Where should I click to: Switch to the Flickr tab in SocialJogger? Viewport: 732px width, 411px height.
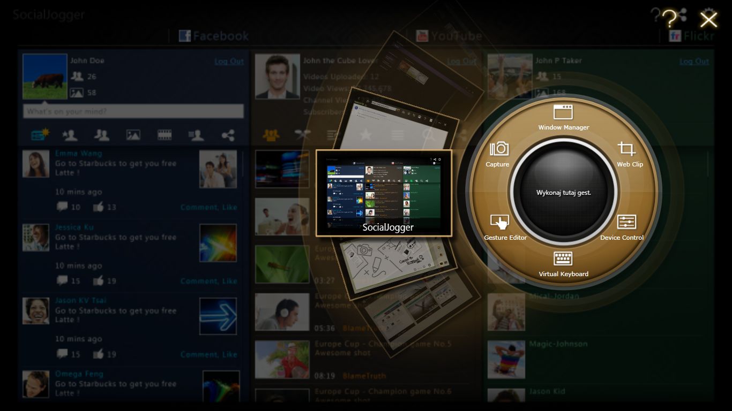coord(691,36)
